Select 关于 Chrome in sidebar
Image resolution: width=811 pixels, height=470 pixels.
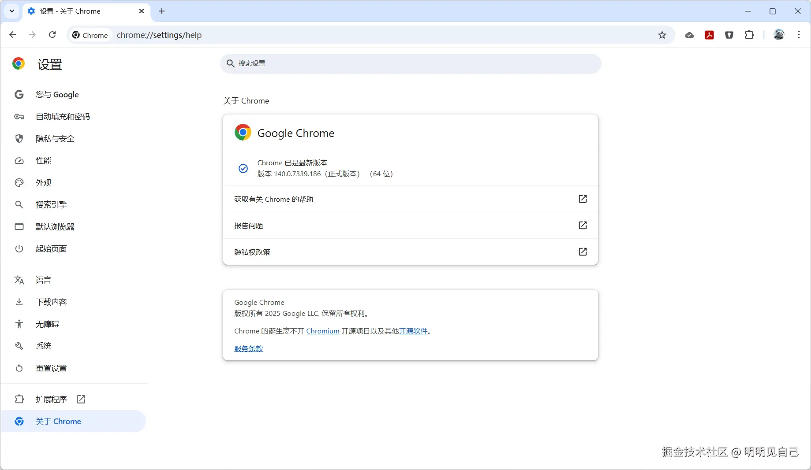pyautogui.click(x=73, y=422)
